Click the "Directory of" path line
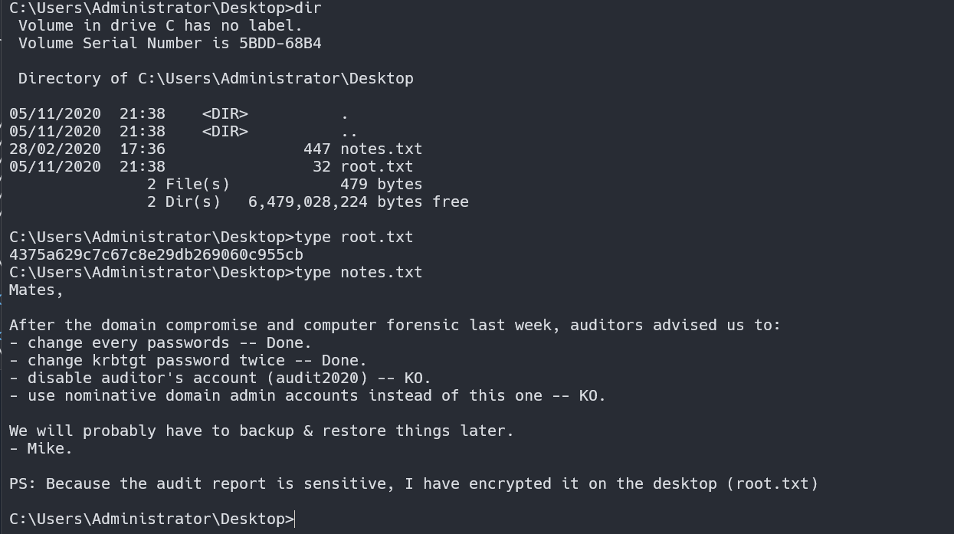Viewport: 954px width, 534px height. point(215,79)
